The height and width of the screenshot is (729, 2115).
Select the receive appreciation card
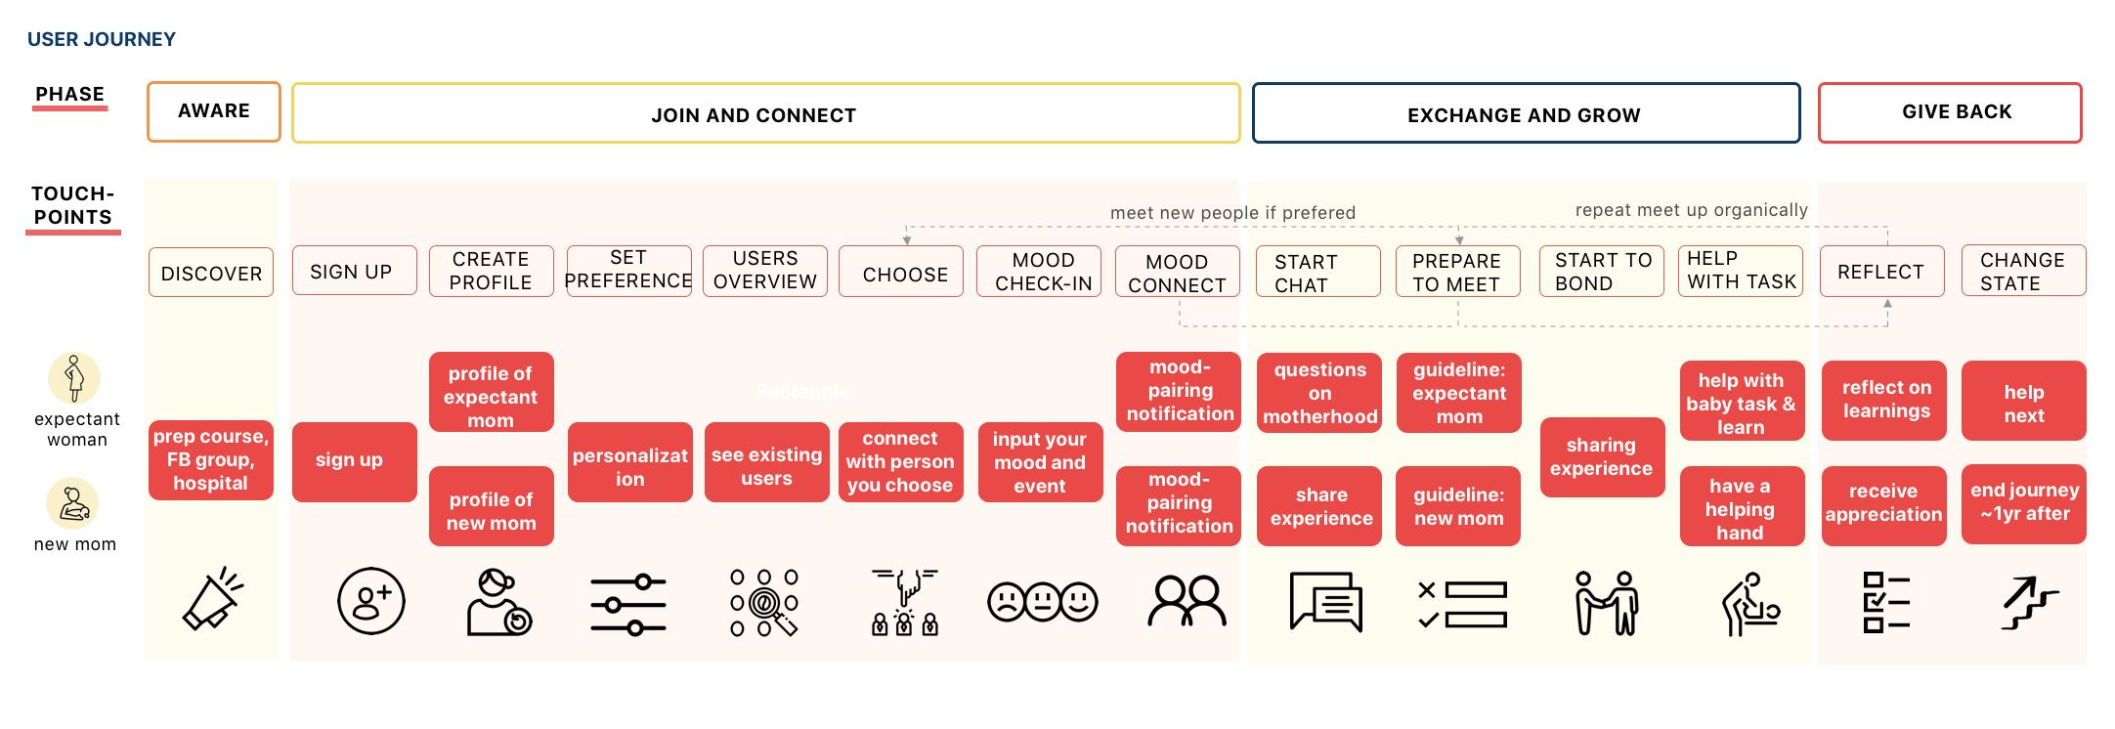click(1884, 505)
